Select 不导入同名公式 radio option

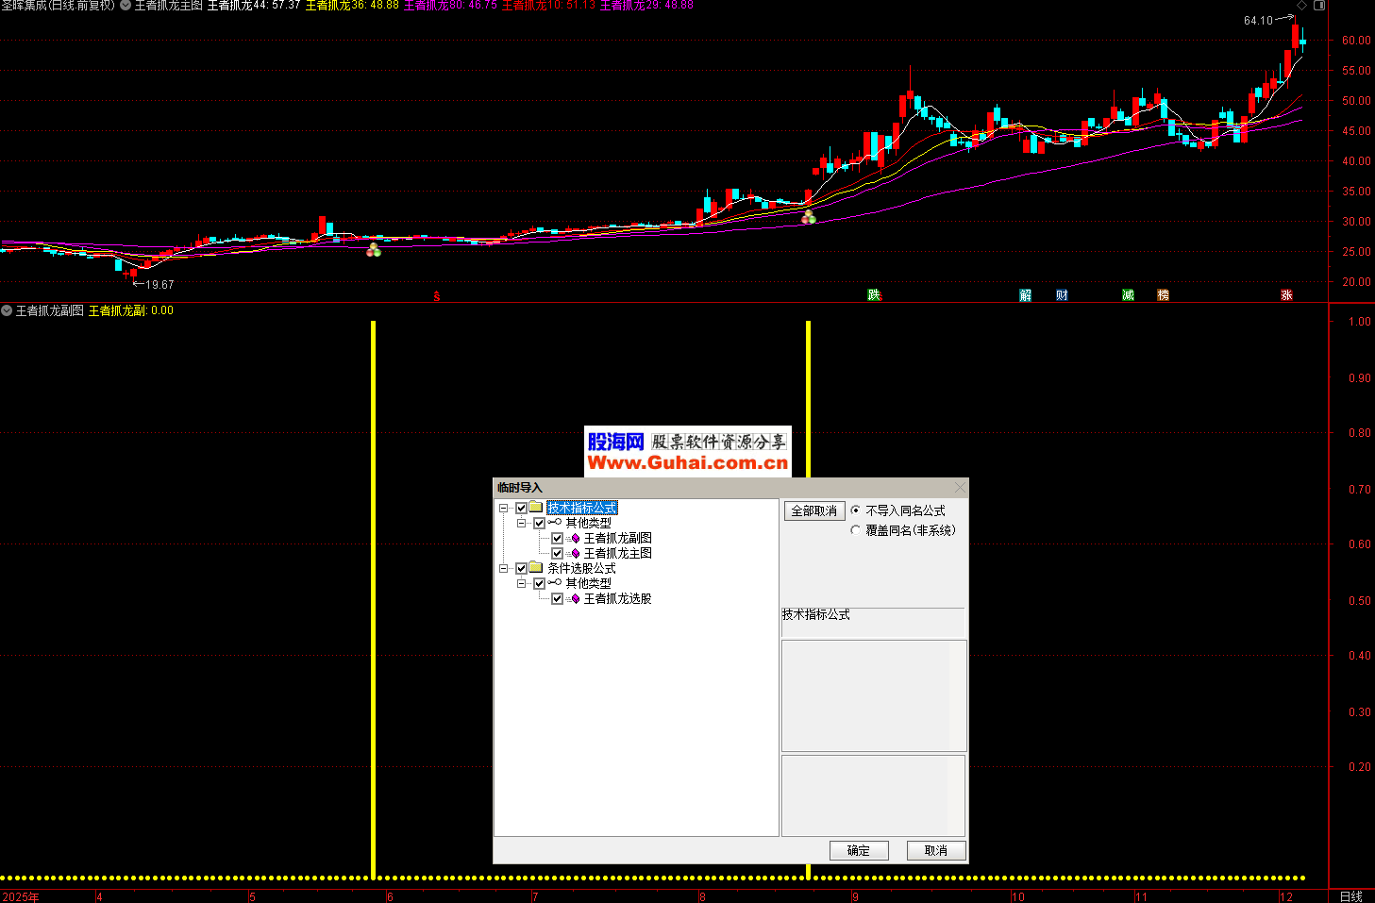(856, 510)
